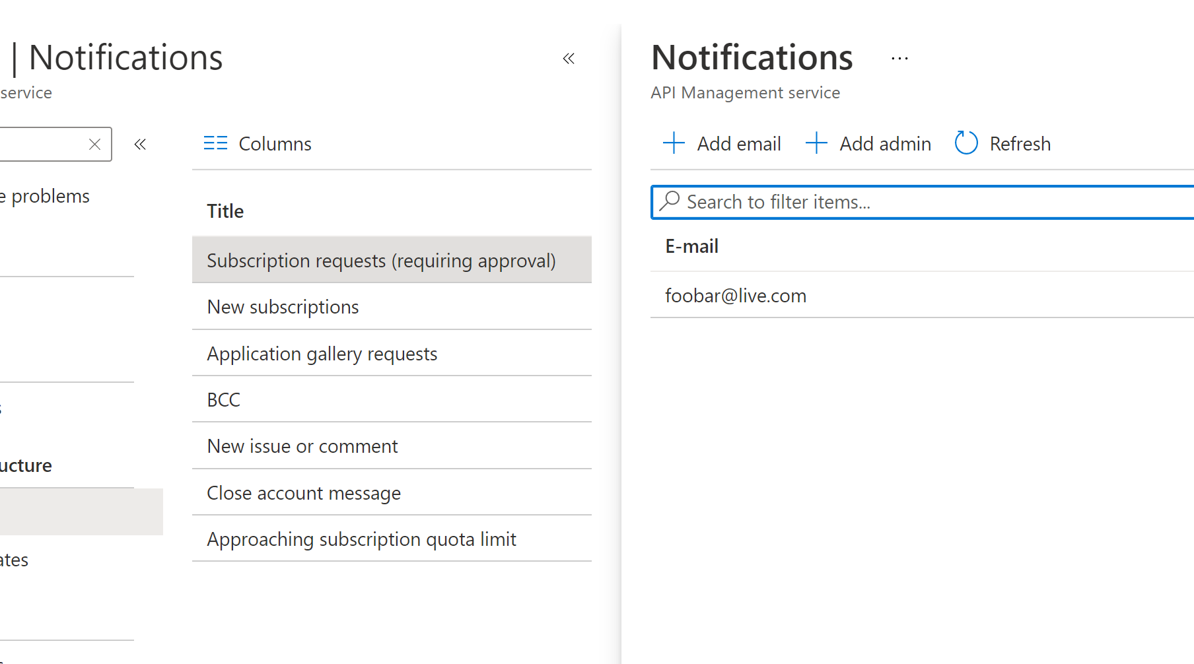1194x664 pixels.
Task: Open Approaching subscription quota limit notification
Action: [x=361, y=539]
